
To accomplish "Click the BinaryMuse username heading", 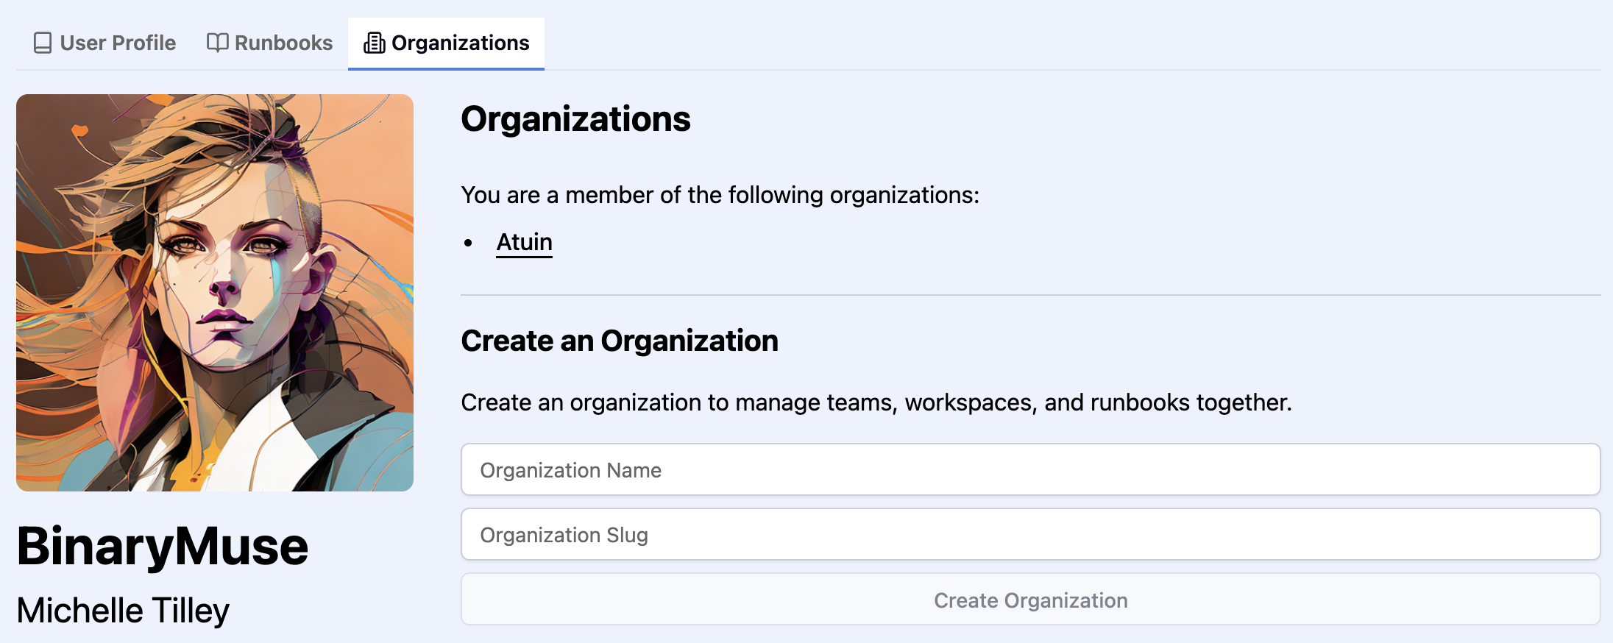I will click(x=163, y=547).
